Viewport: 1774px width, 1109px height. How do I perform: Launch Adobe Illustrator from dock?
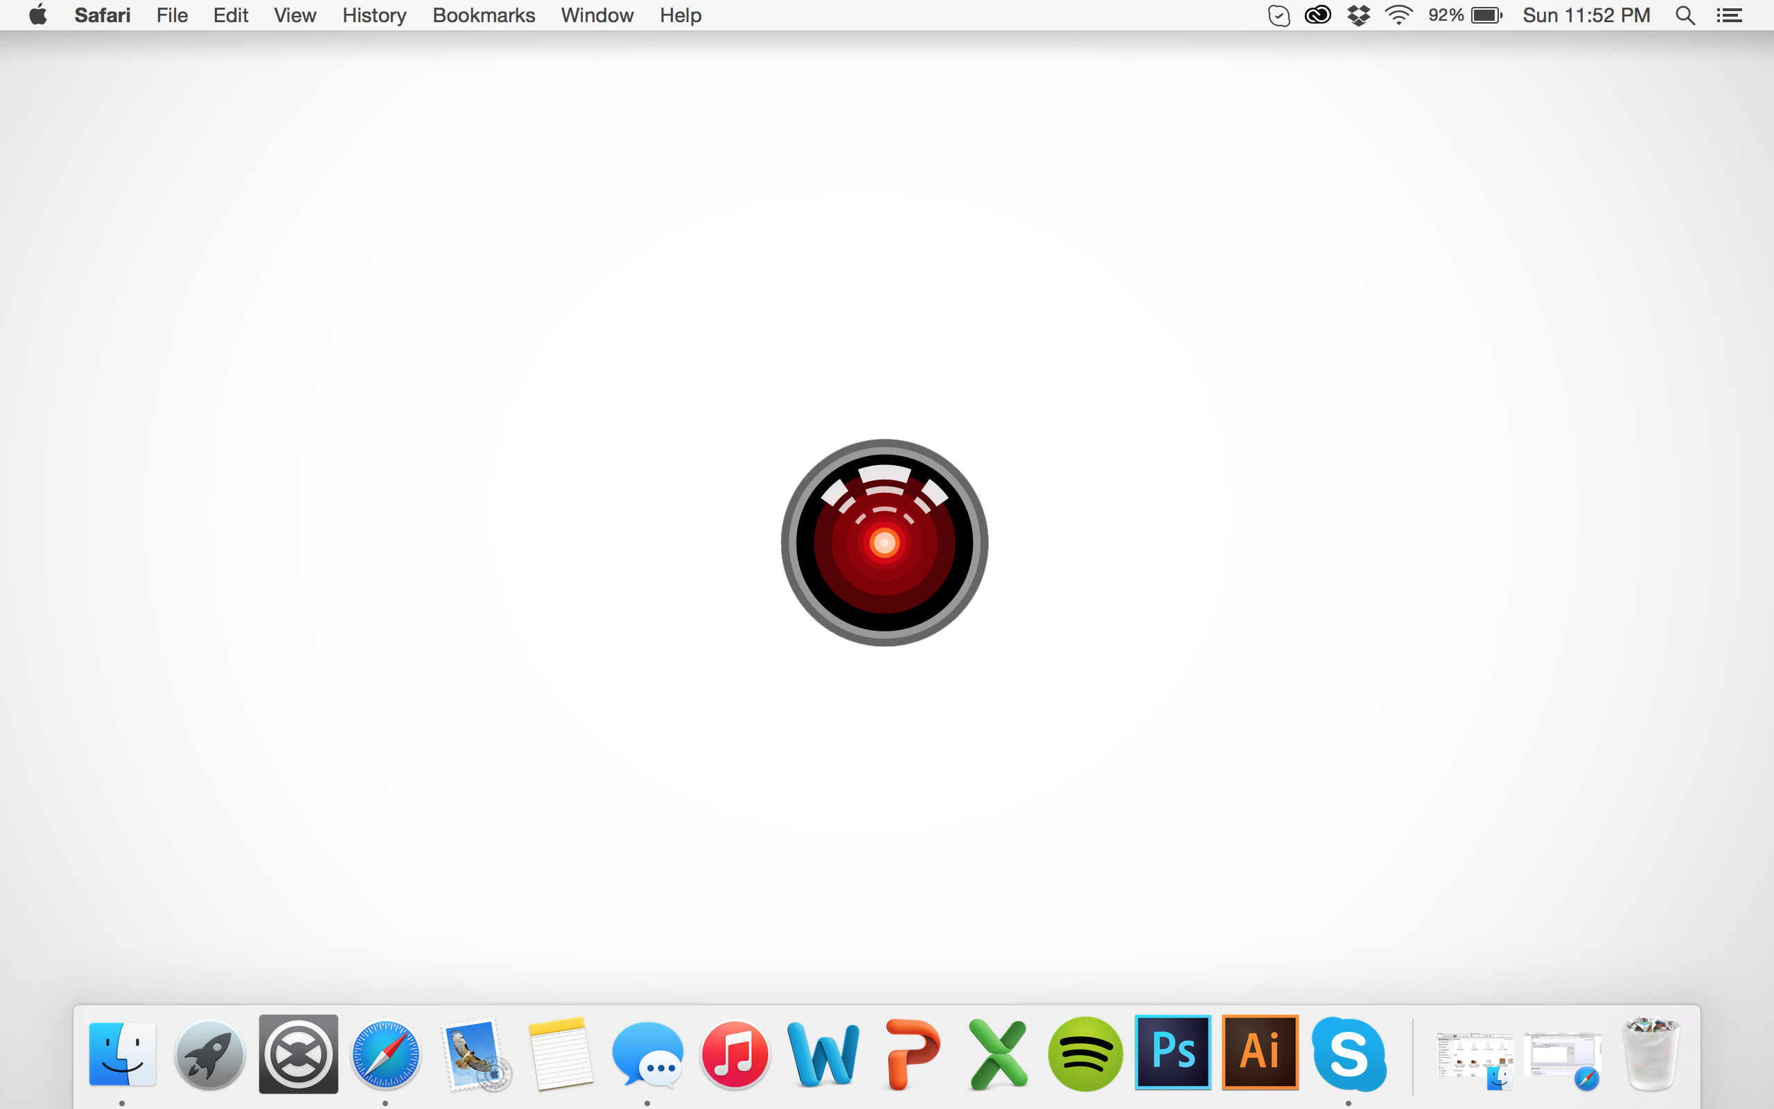tap(1260, 1051)
